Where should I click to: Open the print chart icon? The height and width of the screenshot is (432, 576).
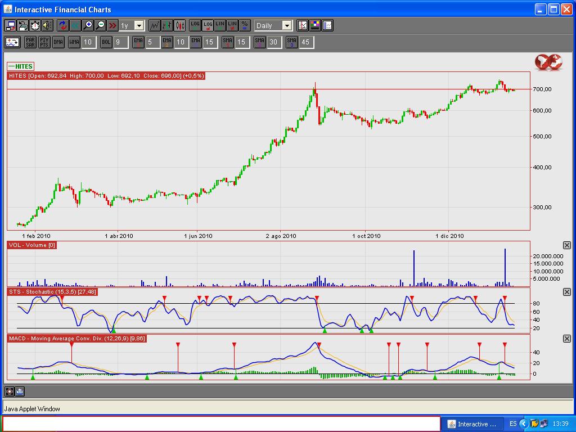point(21,25)
